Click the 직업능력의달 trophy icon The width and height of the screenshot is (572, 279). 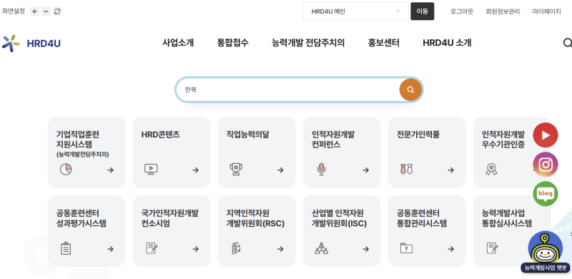click(236, 169)
